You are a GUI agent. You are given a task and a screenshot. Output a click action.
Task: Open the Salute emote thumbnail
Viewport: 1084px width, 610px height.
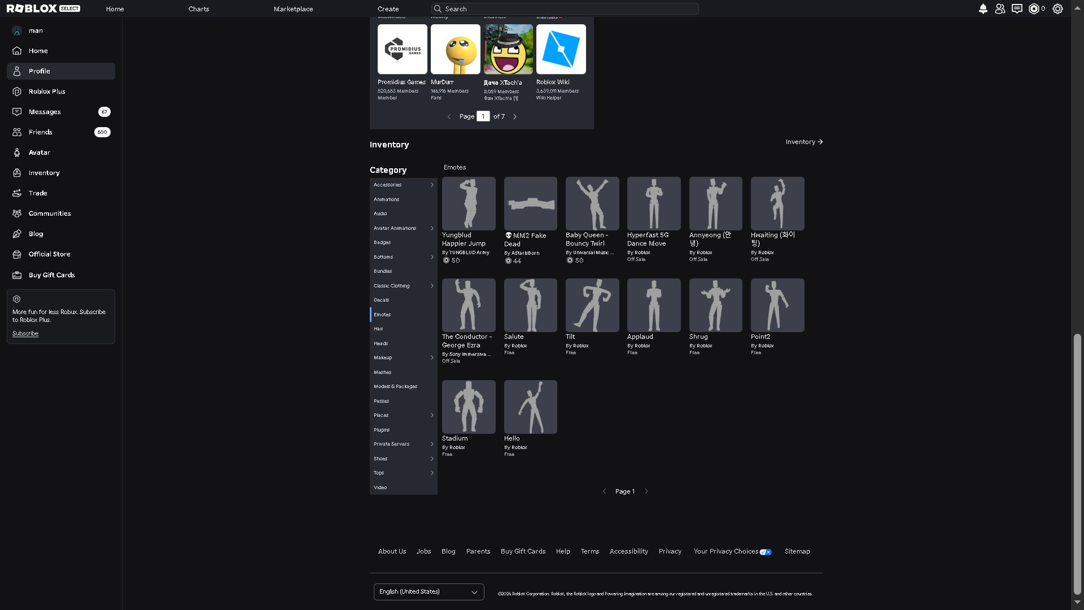[530, 305]
